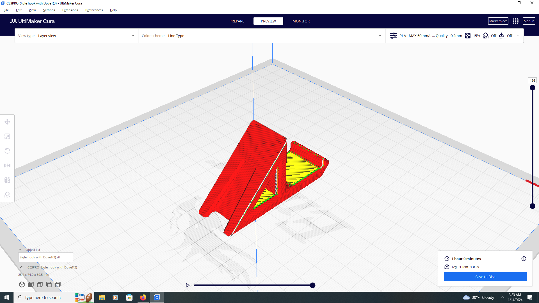Open the View type dropdown
Viewport: 539px width, 303px height.
[76, 36]
